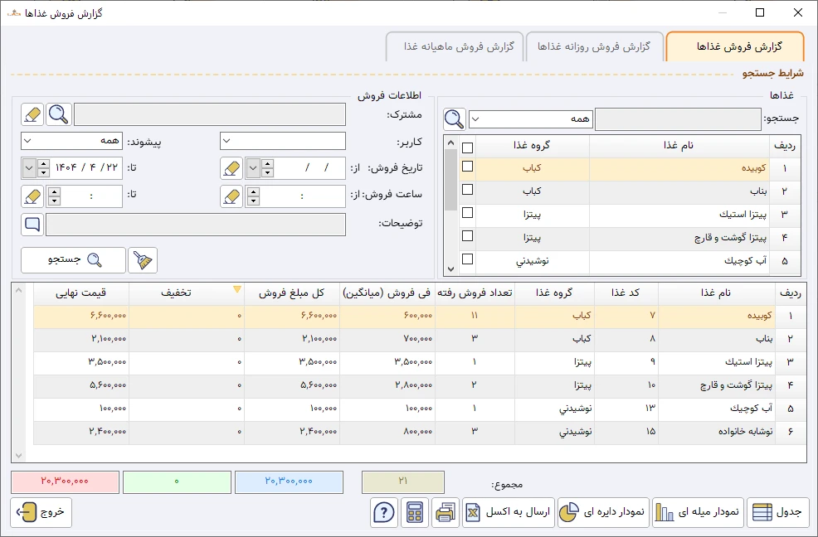Print the report with printer icon
The width and height of the screenshot is (818, 537).
coord(445,512)
